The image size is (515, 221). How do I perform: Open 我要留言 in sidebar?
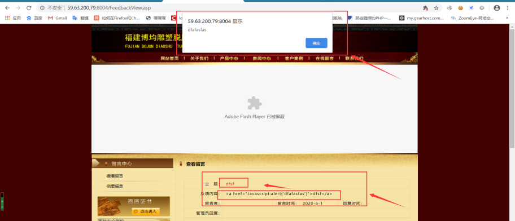coord(115,186)
